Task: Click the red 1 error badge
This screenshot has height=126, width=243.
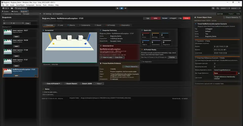Action: [187, 18]
